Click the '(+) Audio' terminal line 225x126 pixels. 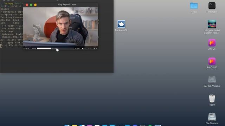pos(12,29)
